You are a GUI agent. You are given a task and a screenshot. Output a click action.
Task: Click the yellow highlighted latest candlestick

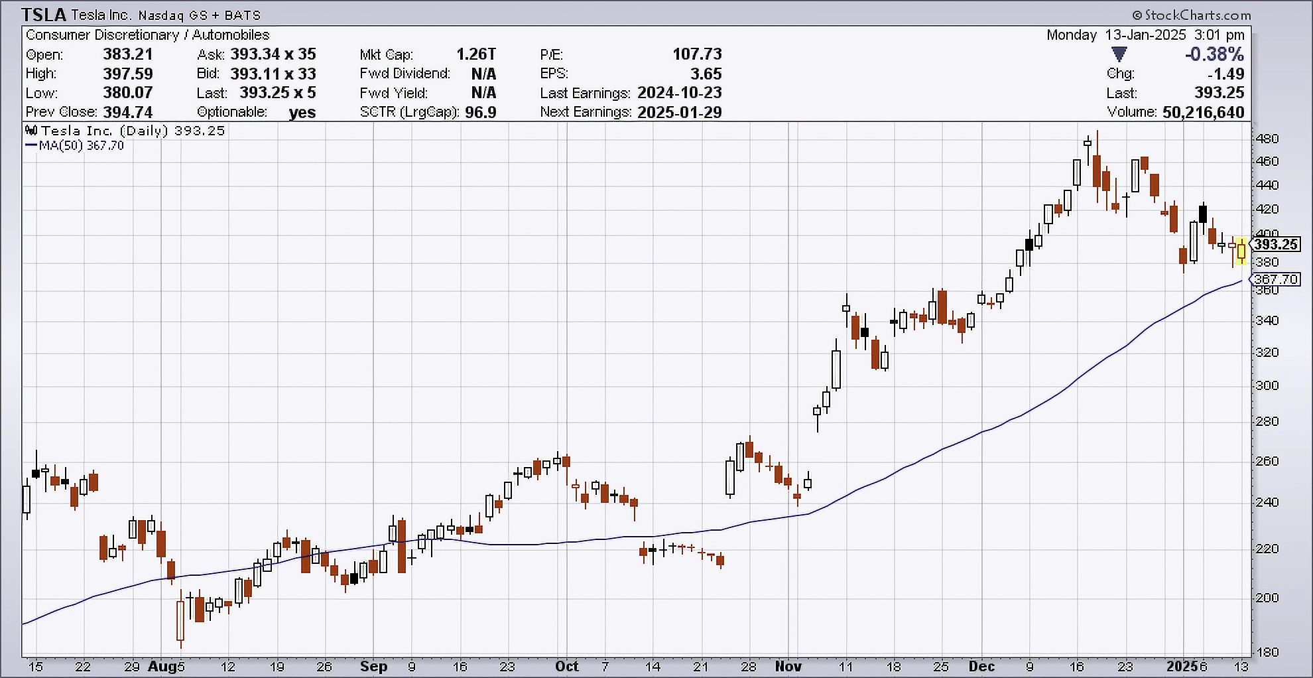tap(1241, 251)
